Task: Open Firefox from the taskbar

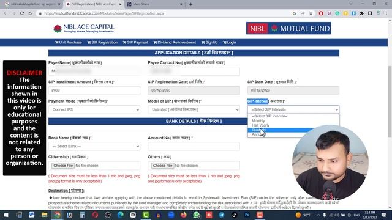Action: [x=184, y=215]
